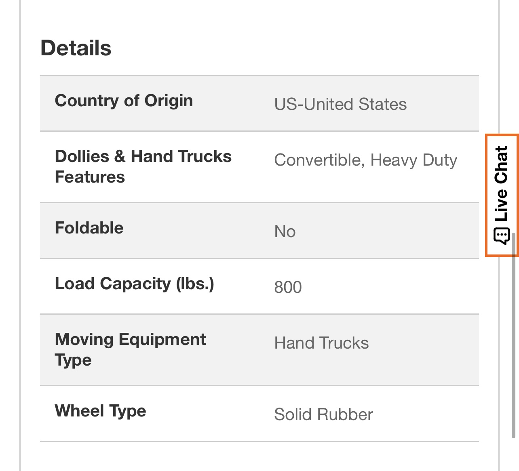519x471 pixels.
Task: Click the US-United States value
Action: pyautogui.click(x=340, y=104)
